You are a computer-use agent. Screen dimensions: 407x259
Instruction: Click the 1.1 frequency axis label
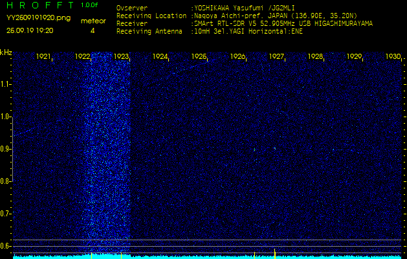point(5,84)
